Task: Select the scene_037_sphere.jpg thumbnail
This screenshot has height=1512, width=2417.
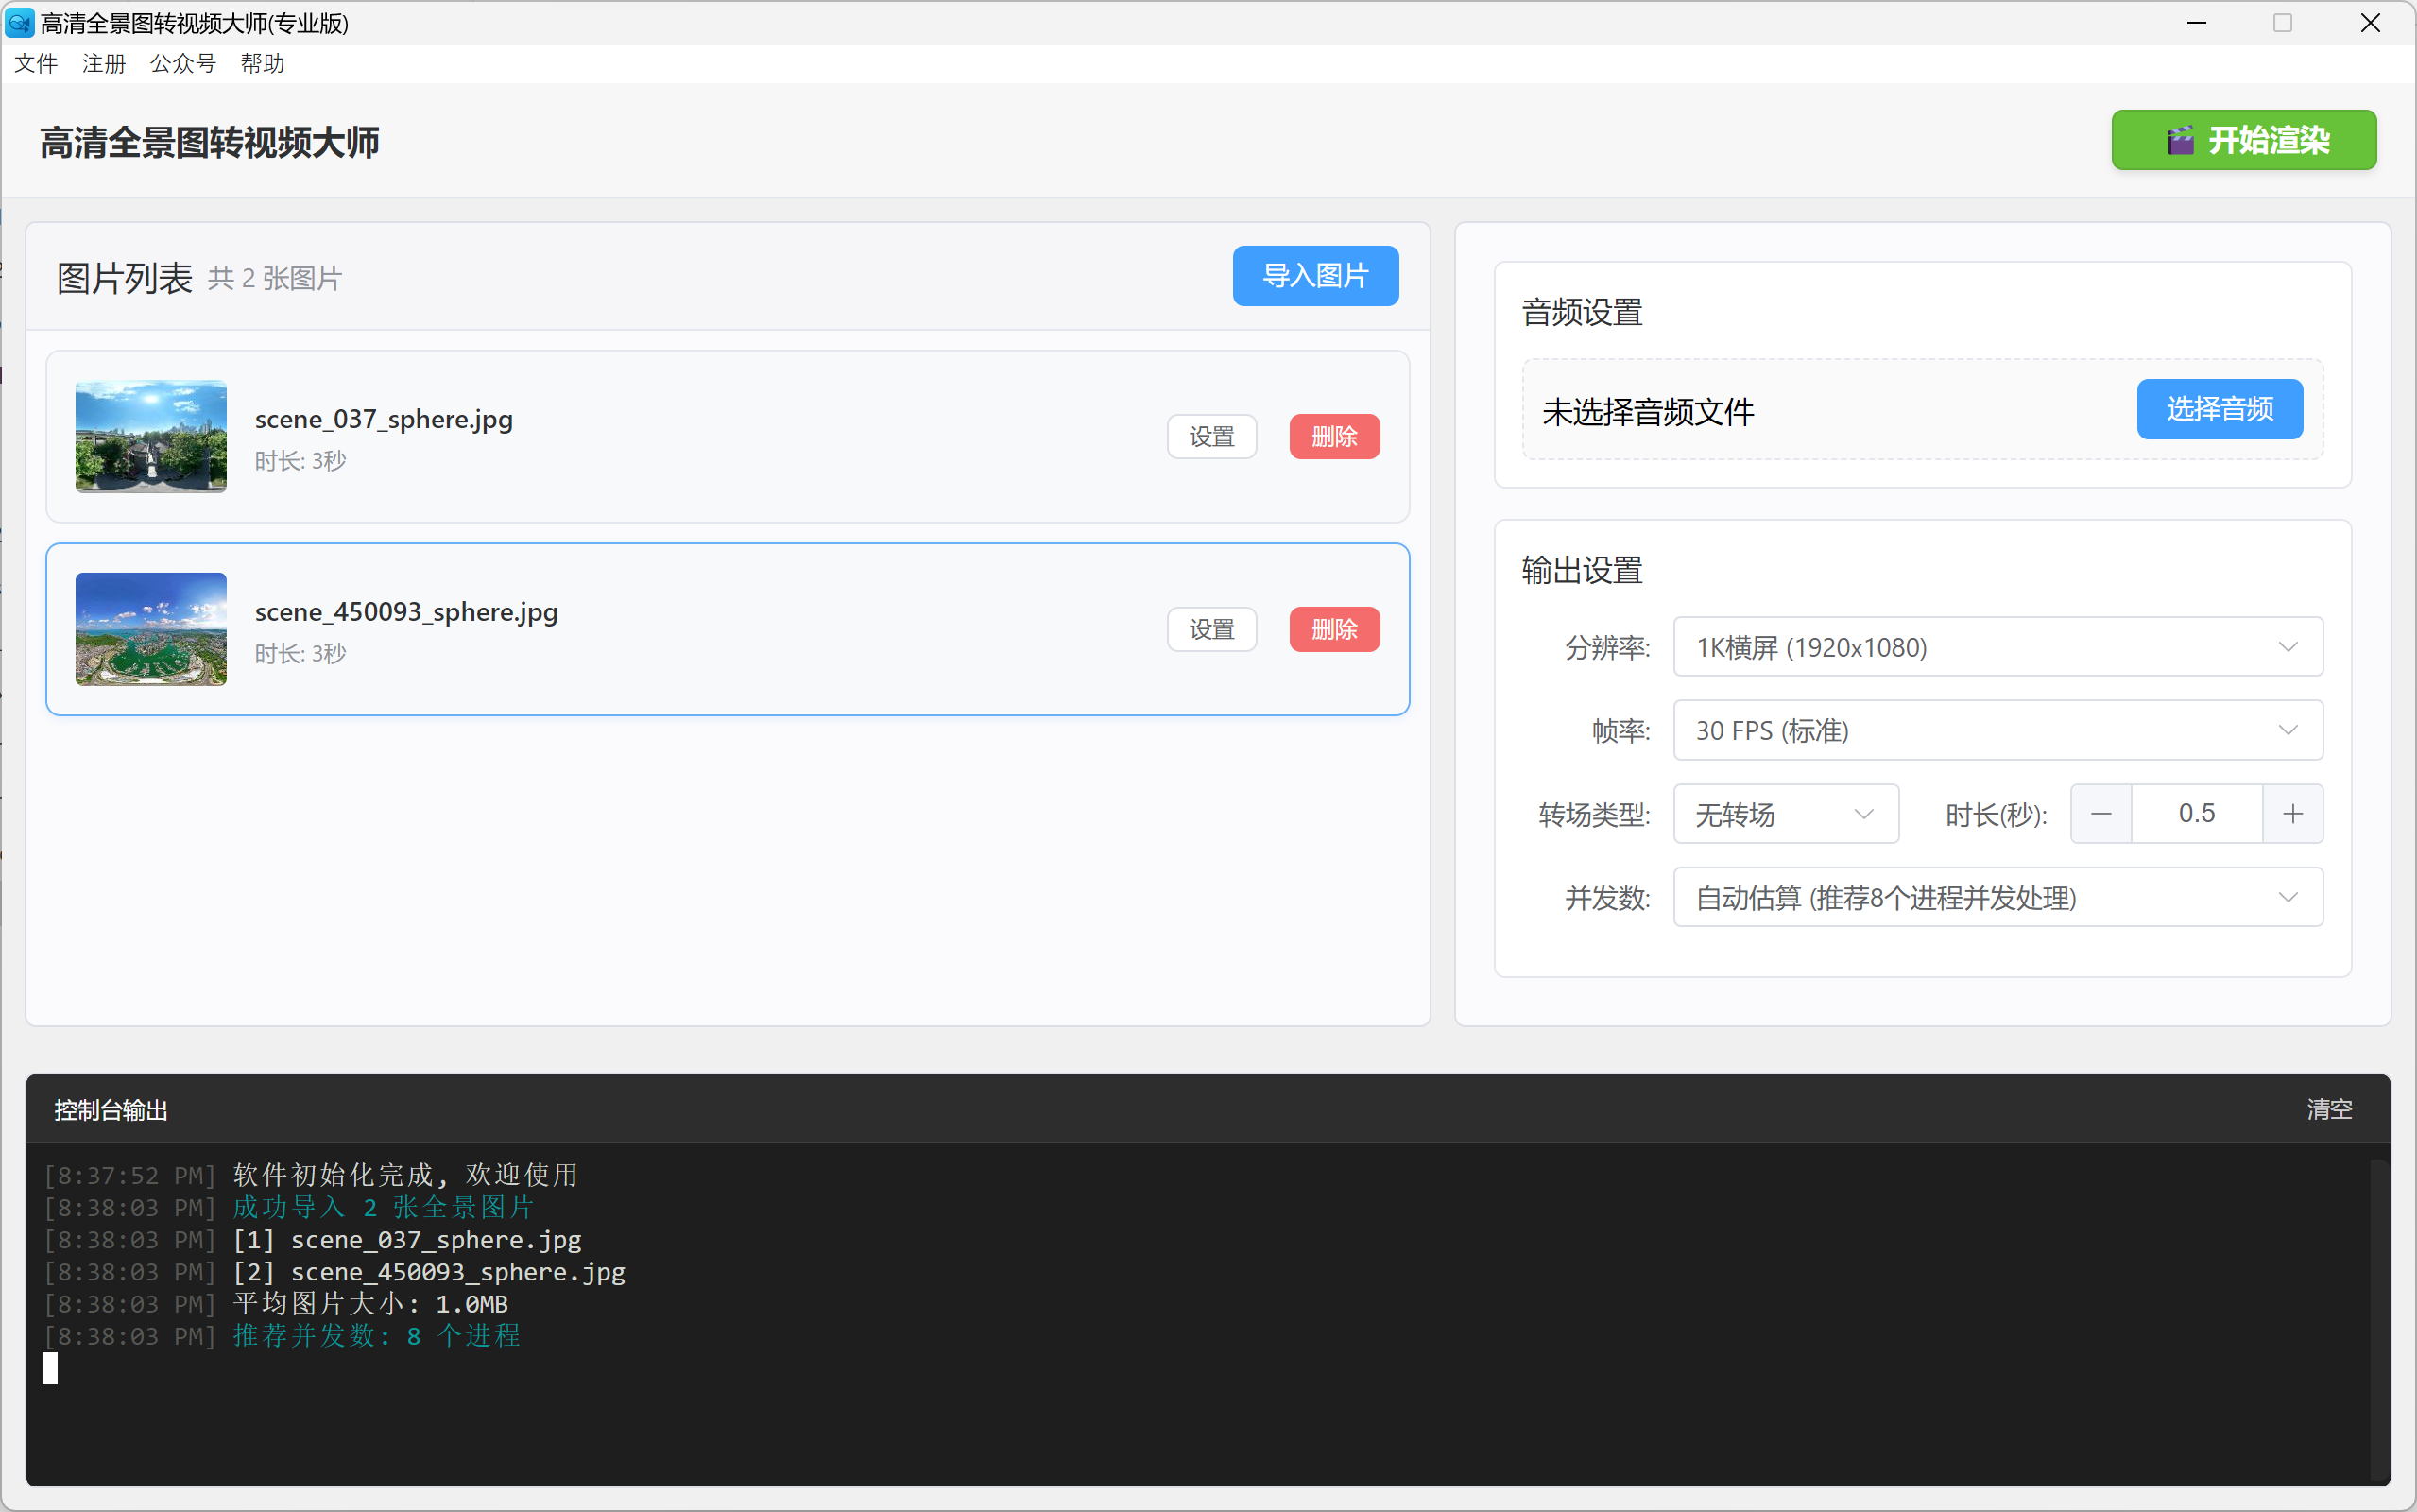Action: (151, 436)
